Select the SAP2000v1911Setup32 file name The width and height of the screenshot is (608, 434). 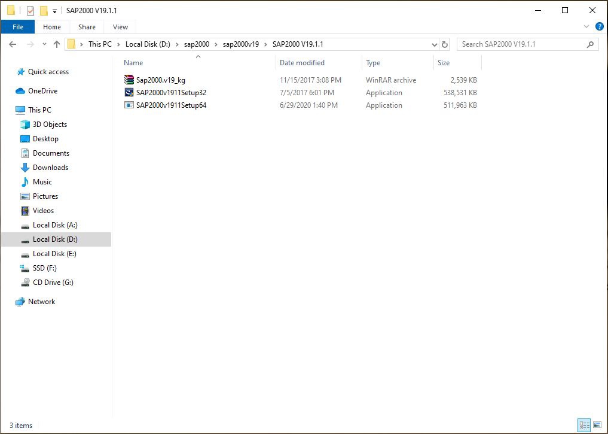(x=171, y=92)
